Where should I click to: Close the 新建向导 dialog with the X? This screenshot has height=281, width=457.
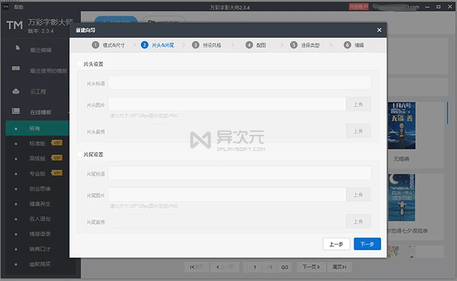[x=379, y=30]
